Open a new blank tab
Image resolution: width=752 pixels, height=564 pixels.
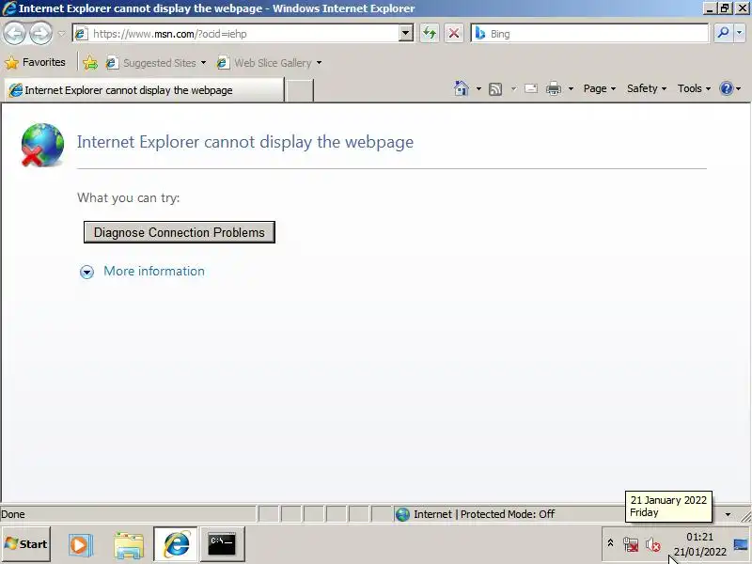(x=299, y=90)
